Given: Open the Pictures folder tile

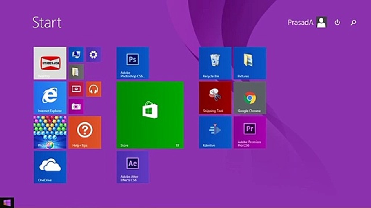Looking at the screenshot, I should pos(250,63).
